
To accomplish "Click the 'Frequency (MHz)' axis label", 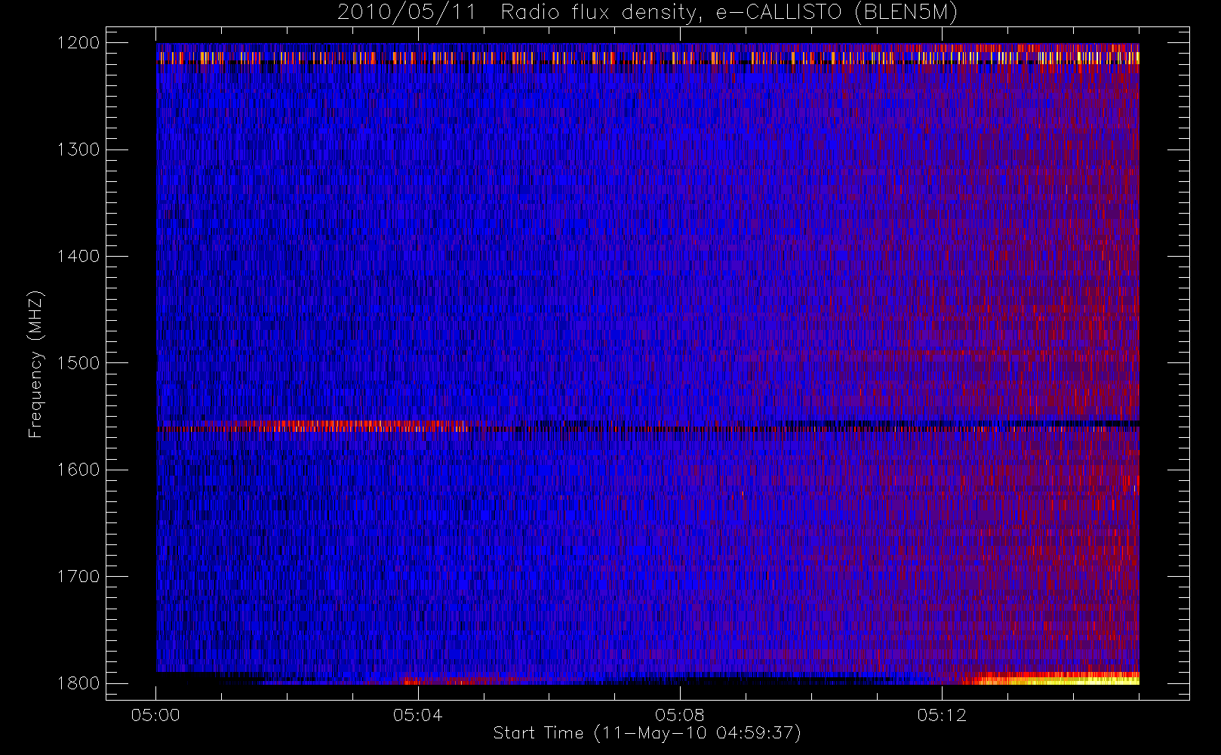I will click(x=35, y=365).
